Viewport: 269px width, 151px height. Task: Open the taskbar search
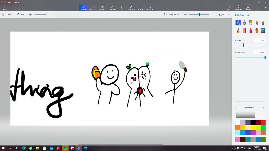10,148
